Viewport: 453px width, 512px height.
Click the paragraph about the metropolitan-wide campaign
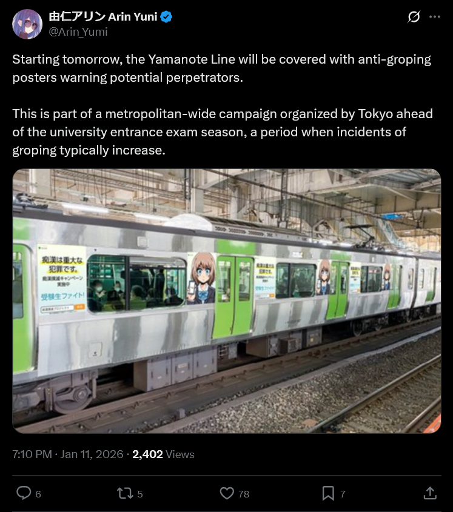223,132
